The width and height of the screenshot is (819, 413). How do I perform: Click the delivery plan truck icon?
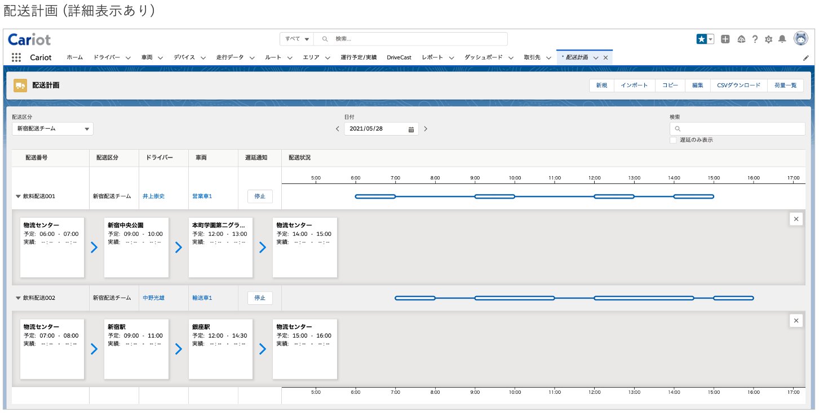pyautogui.click(x=20, y=86)
